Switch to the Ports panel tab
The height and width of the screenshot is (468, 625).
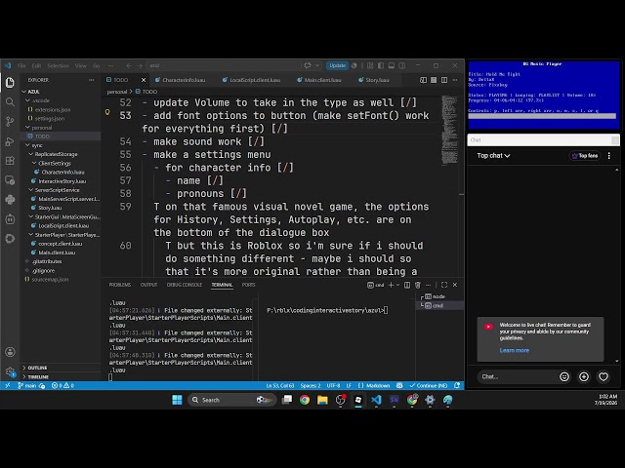point(248,285)
